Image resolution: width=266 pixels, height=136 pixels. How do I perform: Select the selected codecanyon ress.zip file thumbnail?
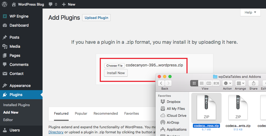click(x=206, y=107)
